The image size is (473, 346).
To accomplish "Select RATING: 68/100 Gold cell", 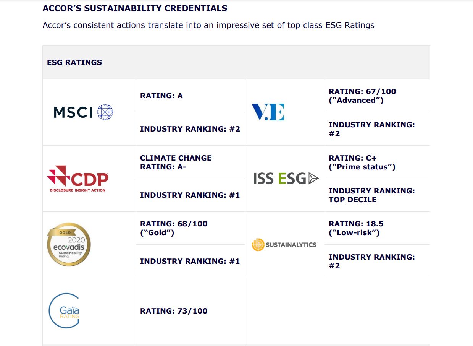I will click(x=190, y=228).
